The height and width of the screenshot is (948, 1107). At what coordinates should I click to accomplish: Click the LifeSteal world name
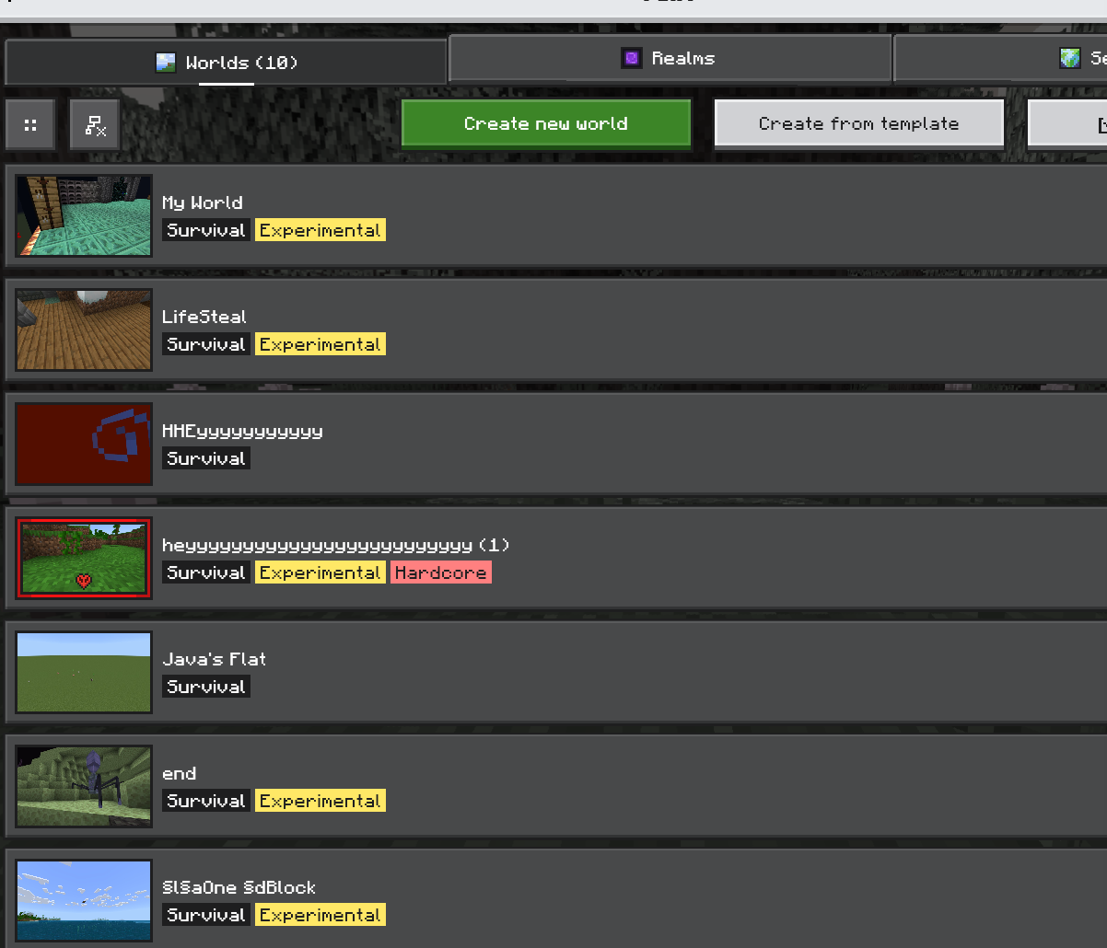point(204,317)
